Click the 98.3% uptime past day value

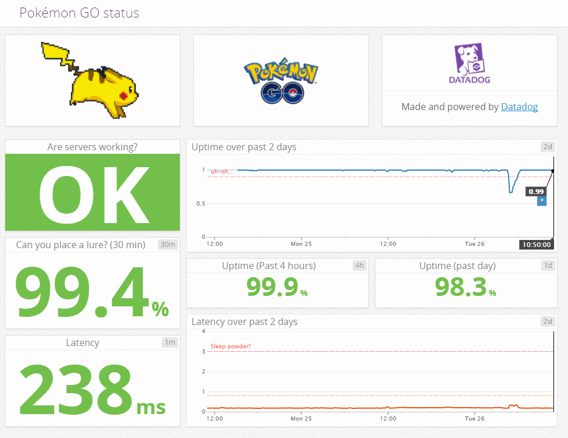[x=466, y=287]
